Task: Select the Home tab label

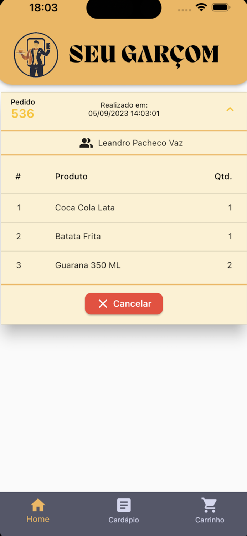Action: (x=37, y=520)
